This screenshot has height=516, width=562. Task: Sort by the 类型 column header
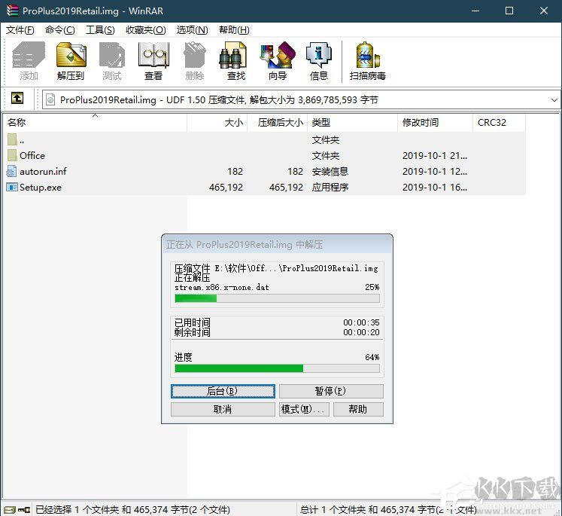point(353,122)
